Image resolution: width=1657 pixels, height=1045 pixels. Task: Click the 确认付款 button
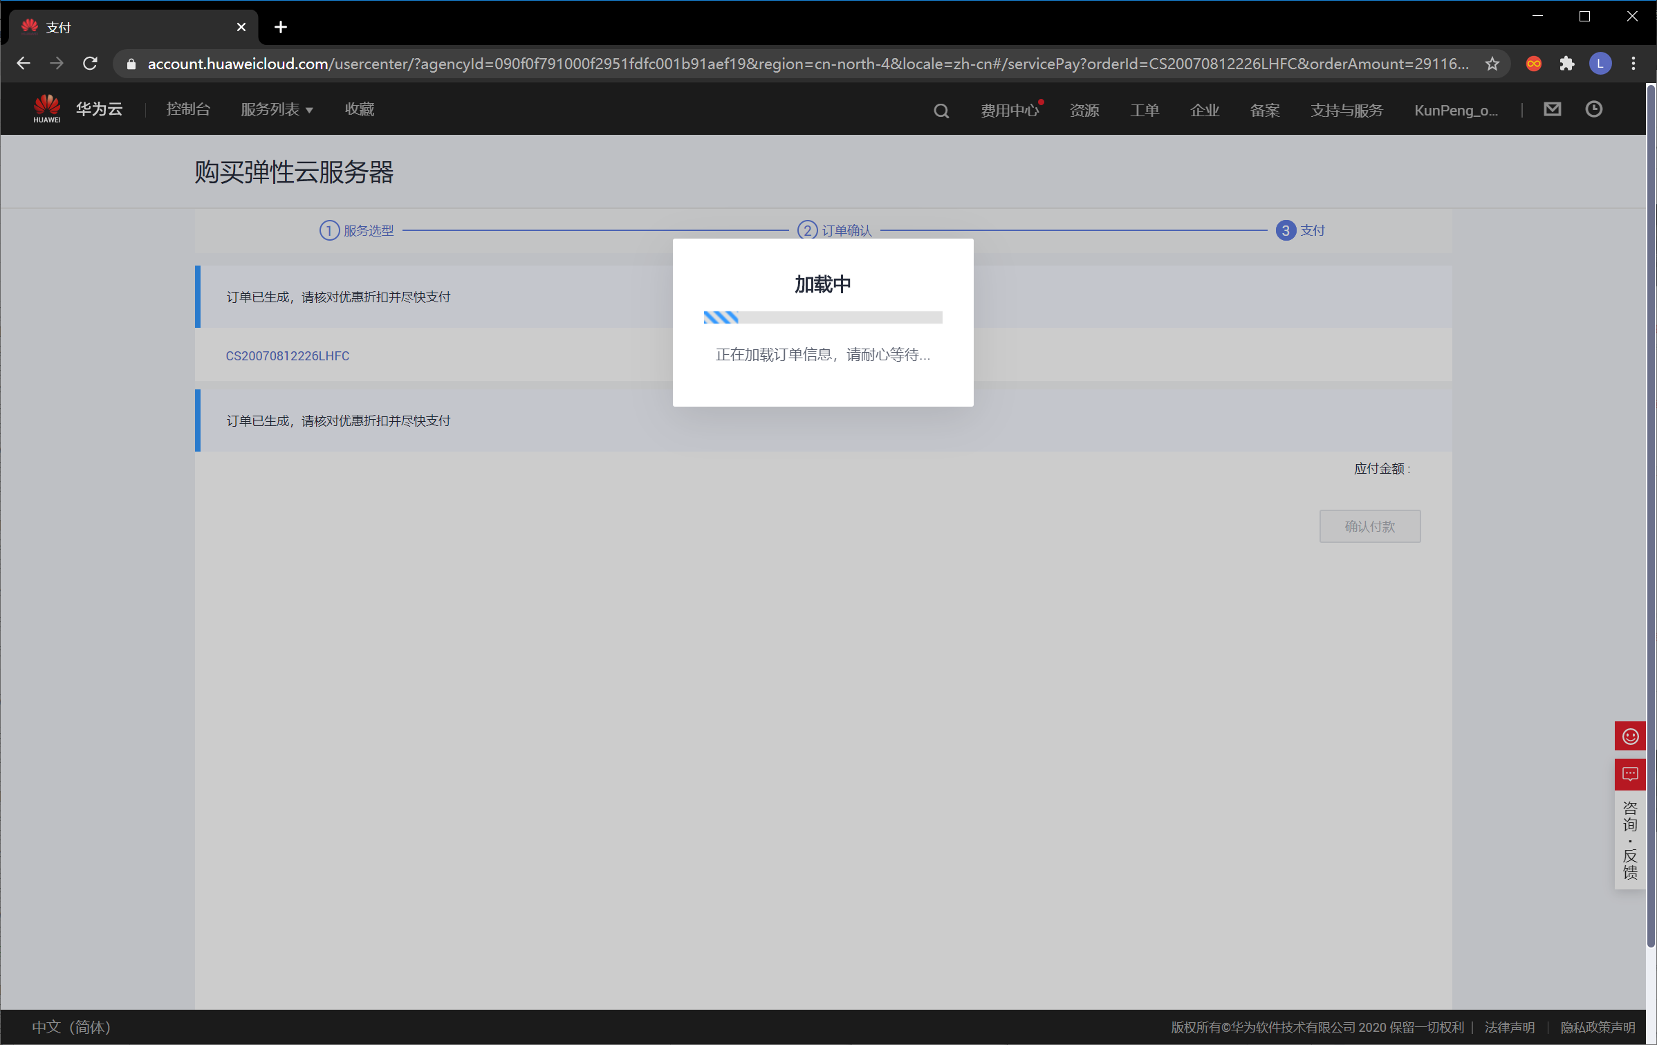(1369, 526)
